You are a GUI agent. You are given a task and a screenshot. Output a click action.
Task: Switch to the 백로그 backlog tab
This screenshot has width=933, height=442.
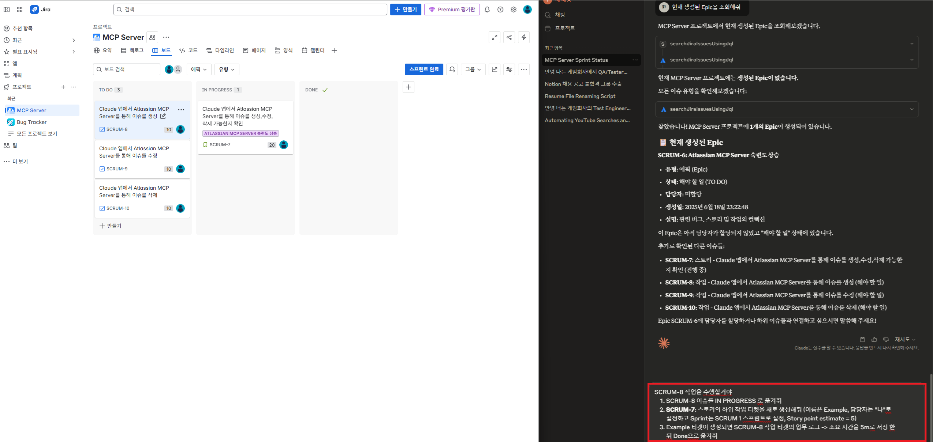132,50
